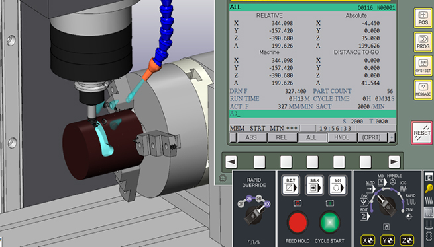Image resolution: width=434 pixels, height=247 pixels.
Task: Click the jog wave icon in right strip
Action: pos(429,200)
